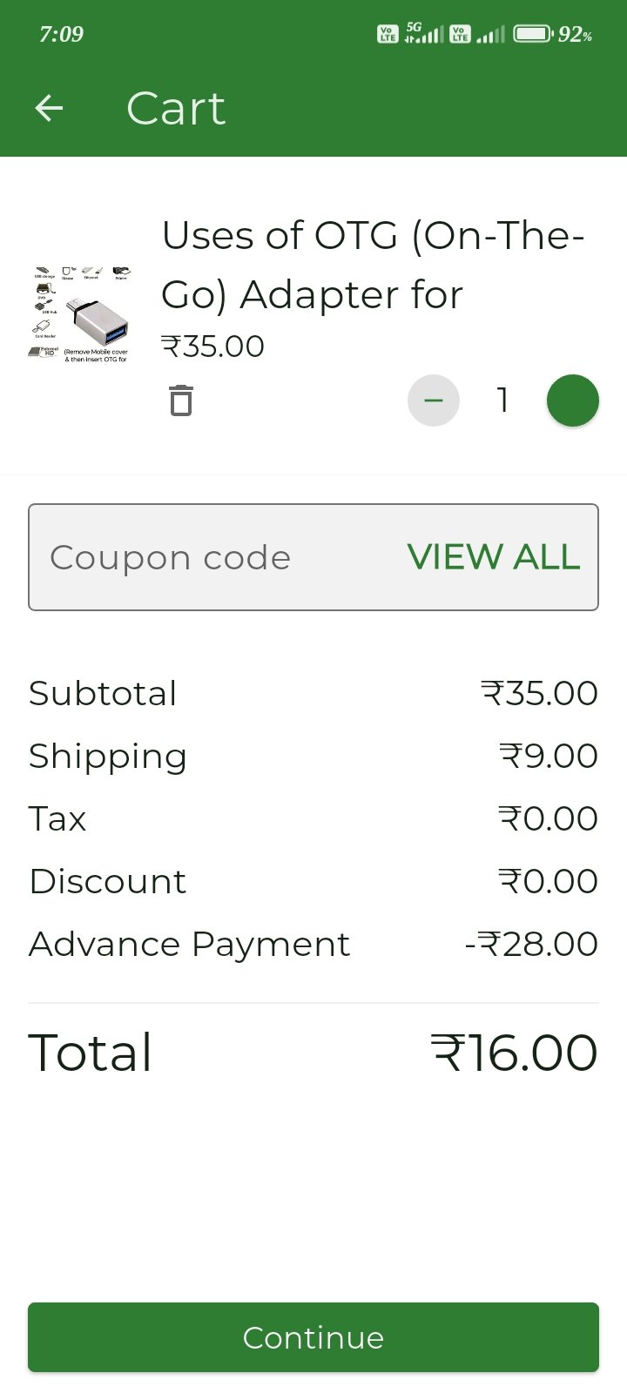The height and width of the screenshot is (1393, 627).
Task: Tap the Discount row
Action: 313,881
